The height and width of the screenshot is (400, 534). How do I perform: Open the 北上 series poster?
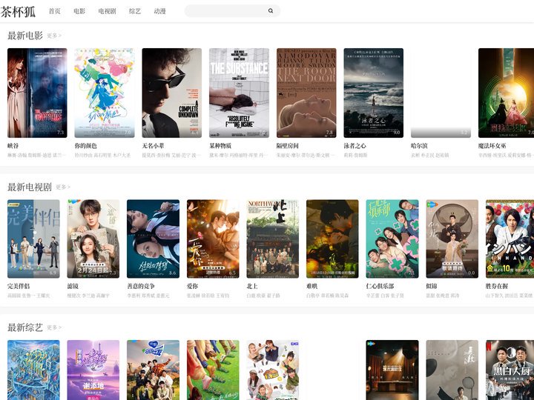pos(273,239)
